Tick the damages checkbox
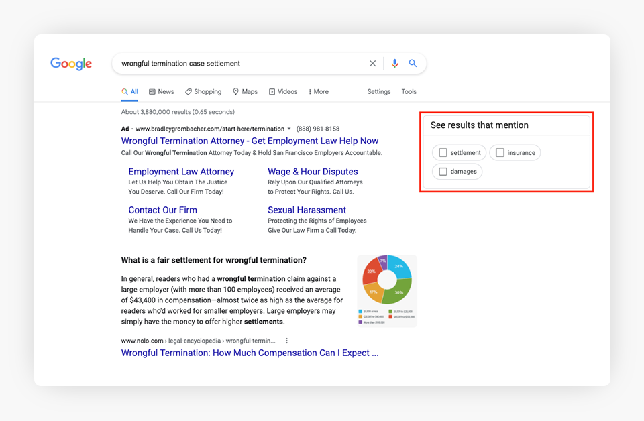The image size is (644, 421). (x=443, y=172)
